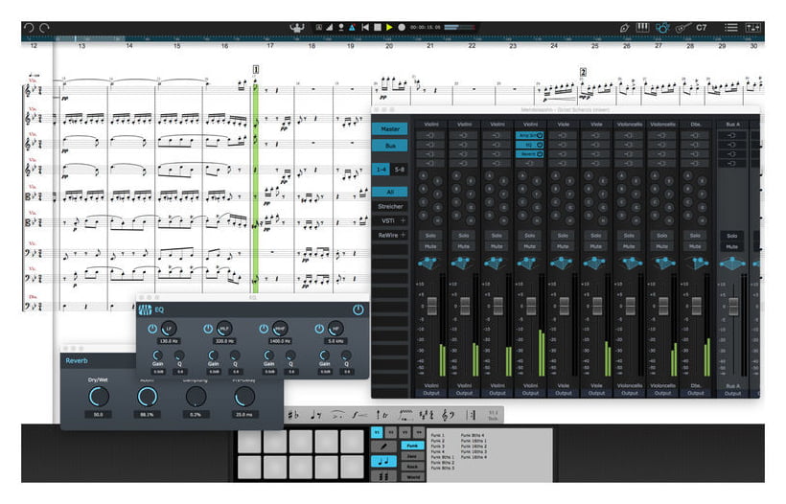
Task: Toggle the LF band power button in EQ
Action: coord(152,330)
